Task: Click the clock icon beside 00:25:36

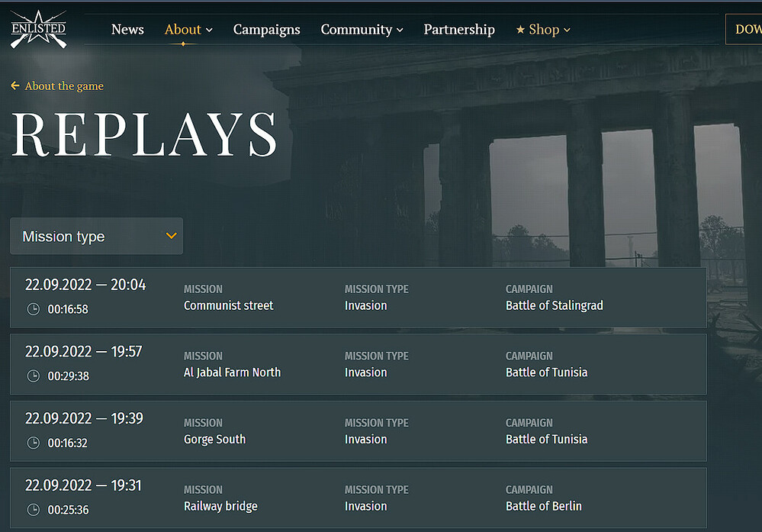Action: coord(33,510)
